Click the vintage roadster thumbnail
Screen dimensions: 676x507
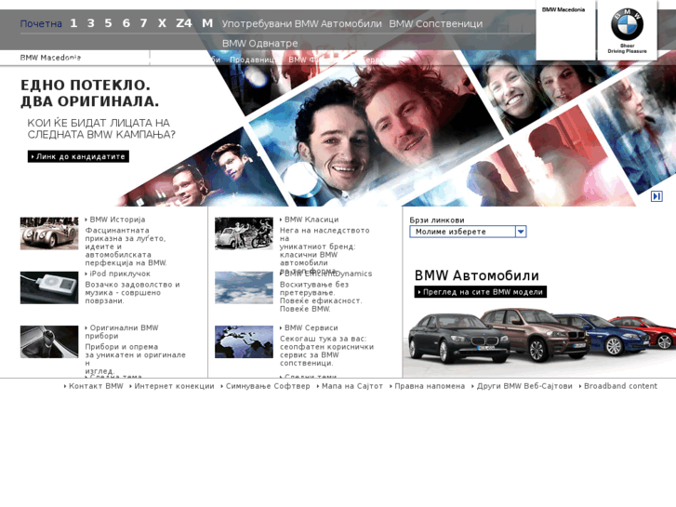point(49,233)
